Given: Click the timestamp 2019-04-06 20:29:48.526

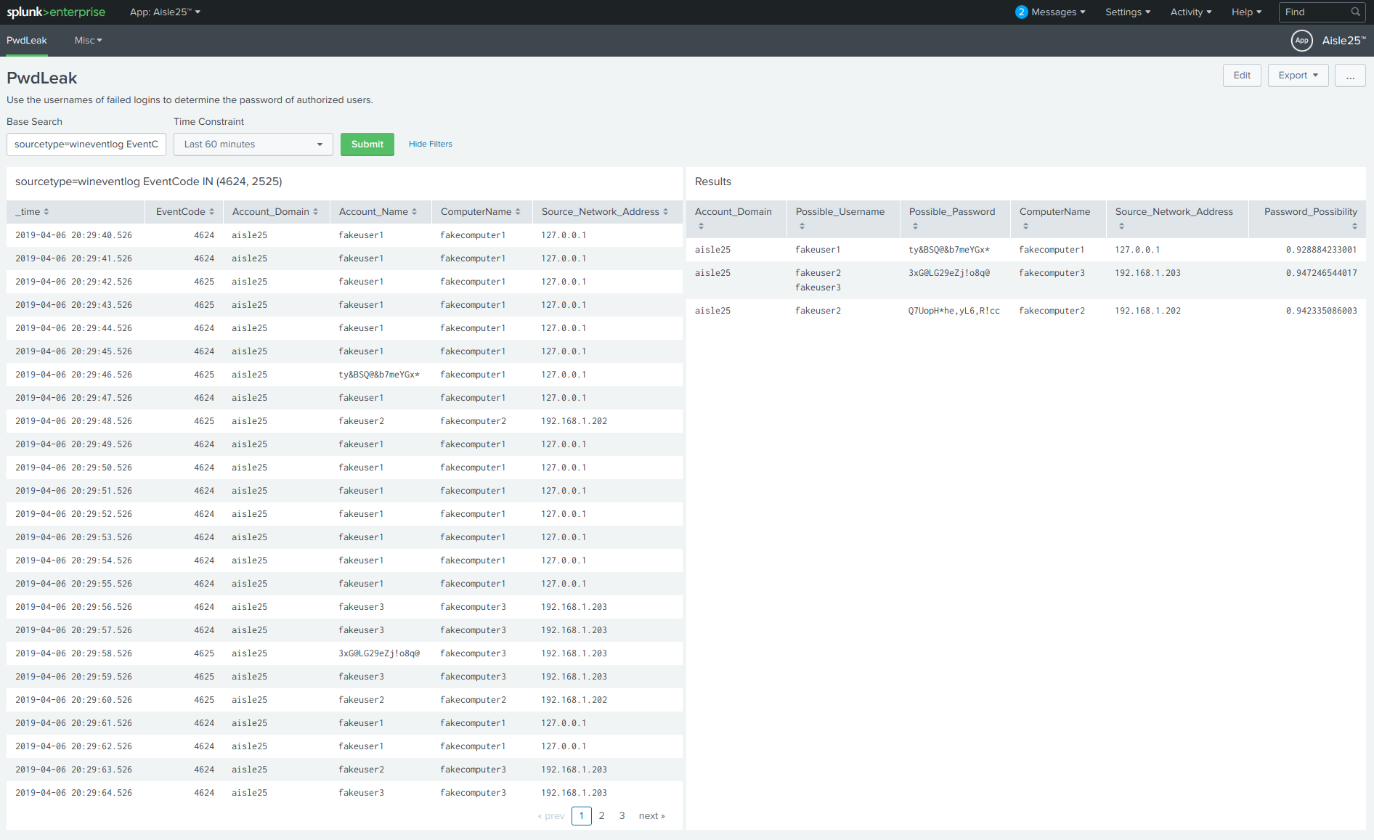Looking at the screenshot, I should (x=74, y=421).
